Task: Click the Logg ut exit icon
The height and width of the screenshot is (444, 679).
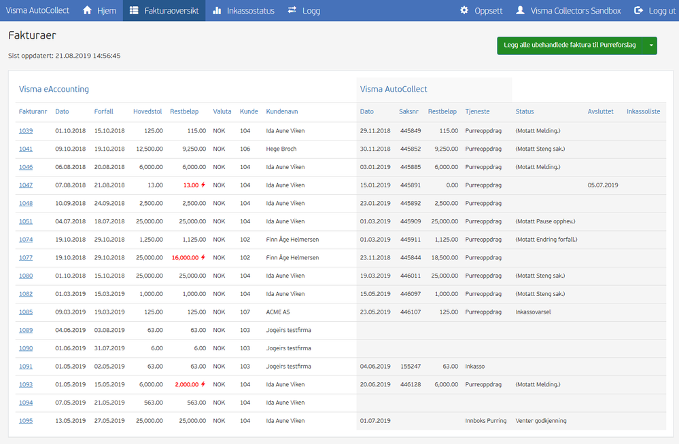Action: tap(638, 10)
